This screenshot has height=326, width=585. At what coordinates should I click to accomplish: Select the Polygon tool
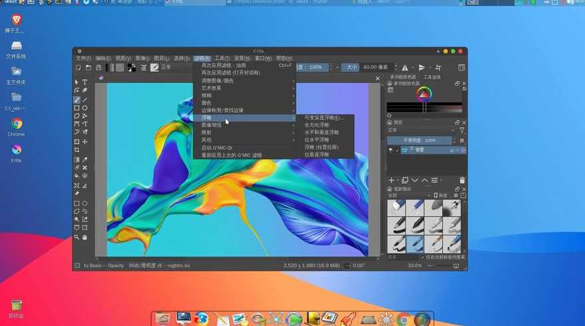(x=77, y=116)
